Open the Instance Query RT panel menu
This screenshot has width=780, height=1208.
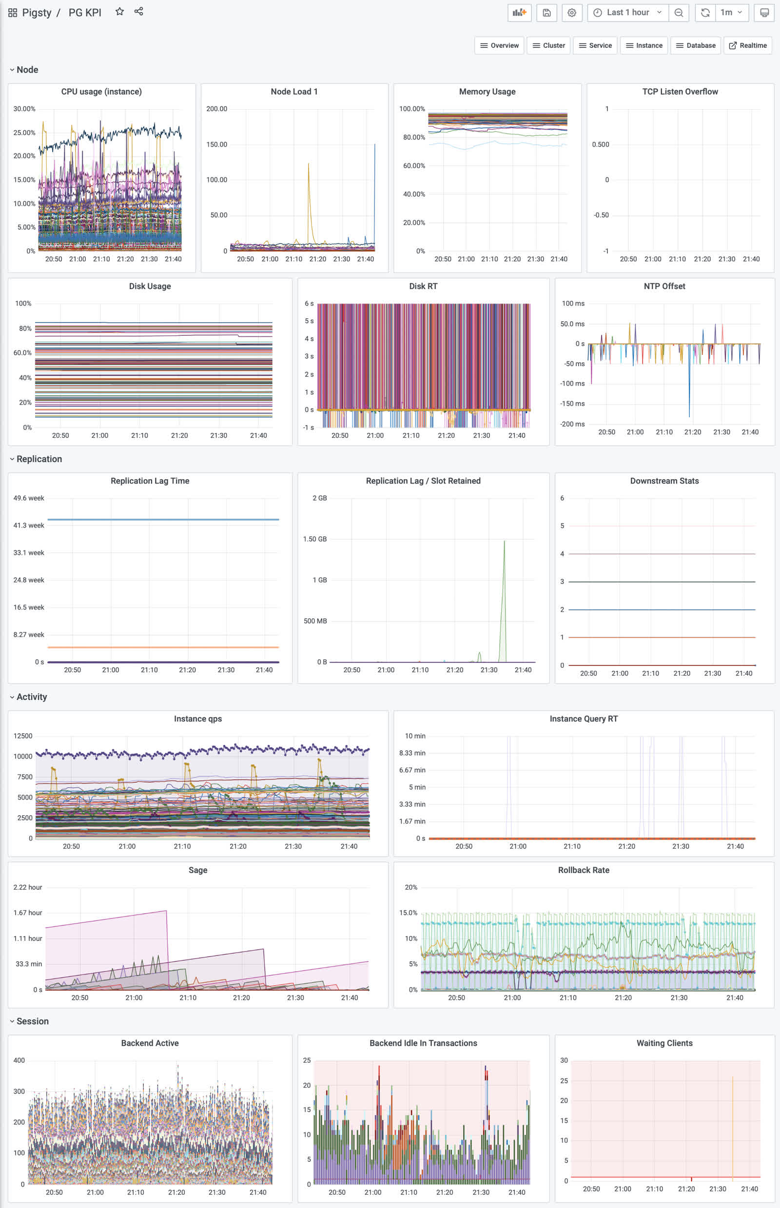pos(584,719)
